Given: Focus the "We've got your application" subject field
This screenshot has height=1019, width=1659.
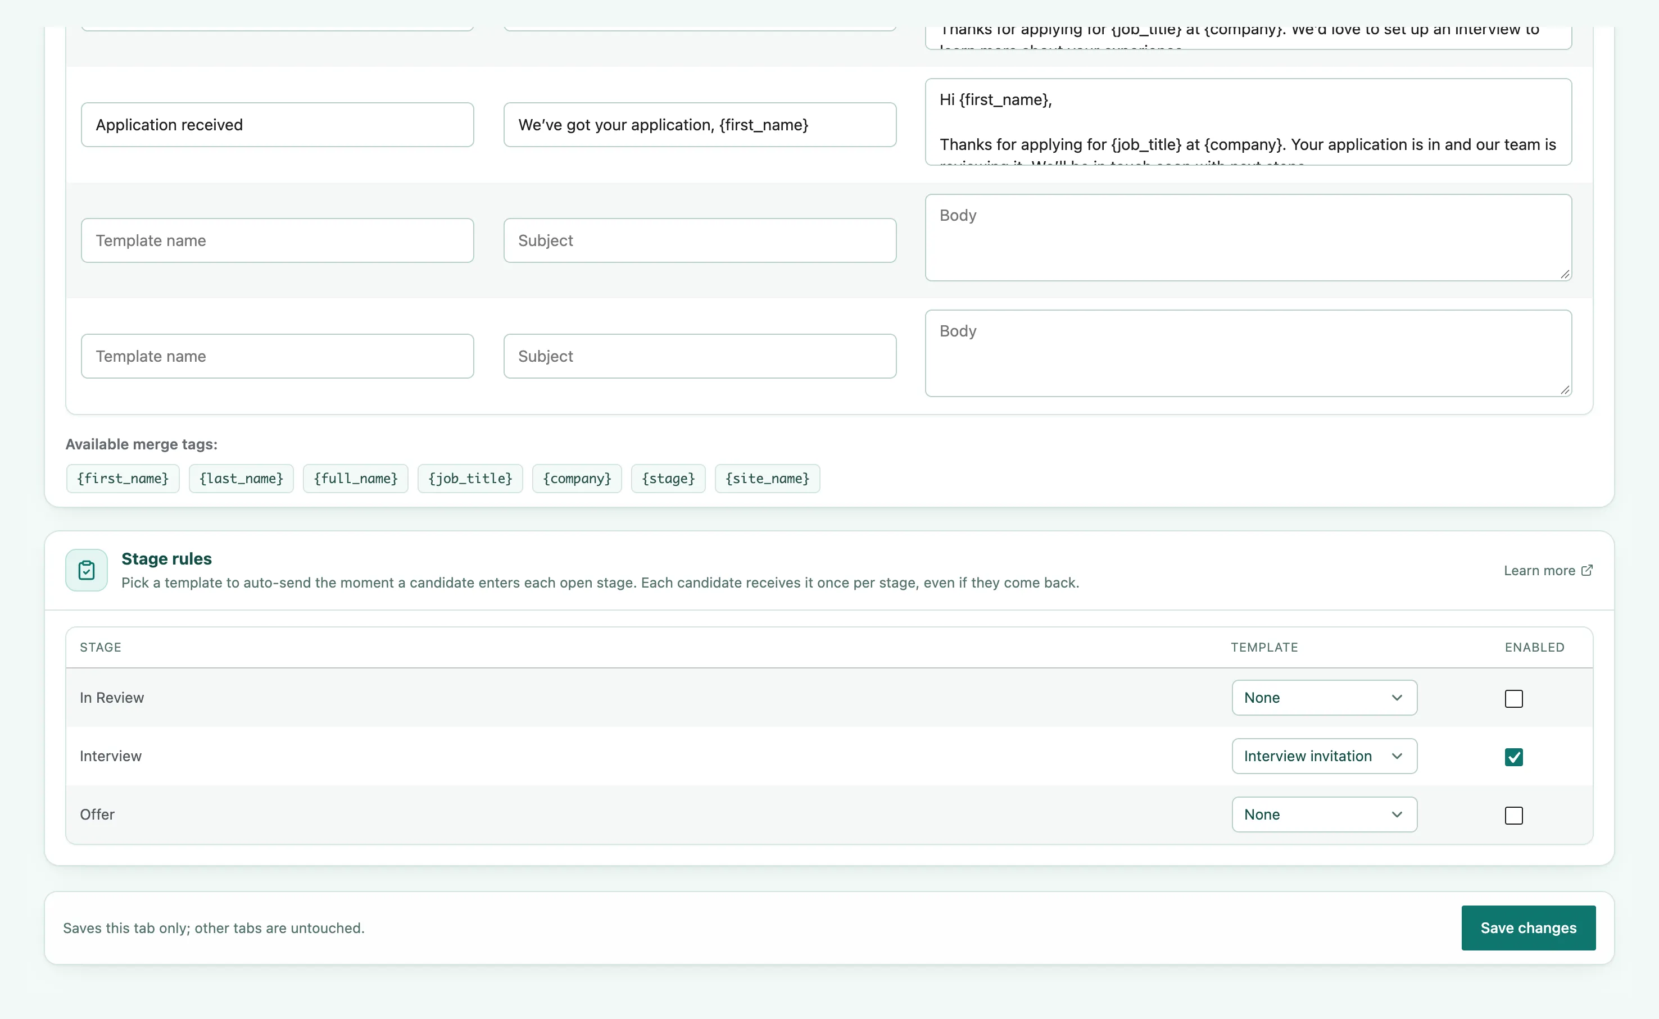Looking at the screenshot, I should point(700,125).
